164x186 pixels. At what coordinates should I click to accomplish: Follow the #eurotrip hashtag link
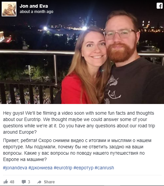coord(63,168)
